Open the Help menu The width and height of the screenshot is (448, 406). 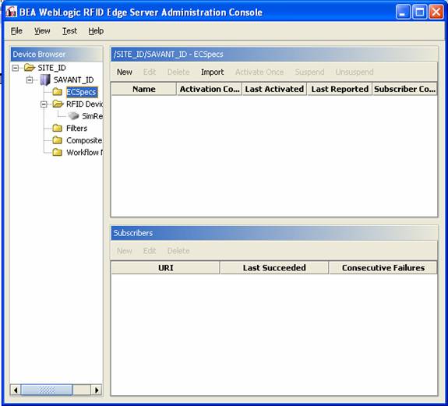click(x=96, y=31)
